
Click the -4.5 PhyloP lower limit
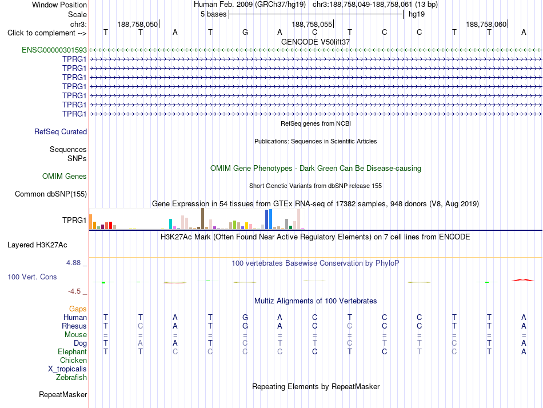[74, 291]
